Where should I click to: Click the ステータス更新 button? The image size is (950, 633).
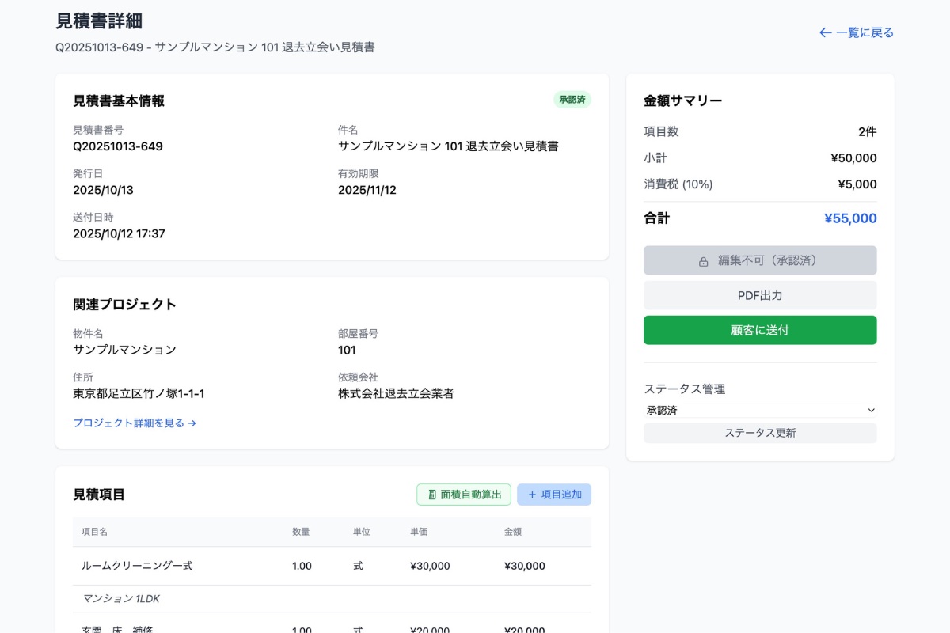click(760, 433)
